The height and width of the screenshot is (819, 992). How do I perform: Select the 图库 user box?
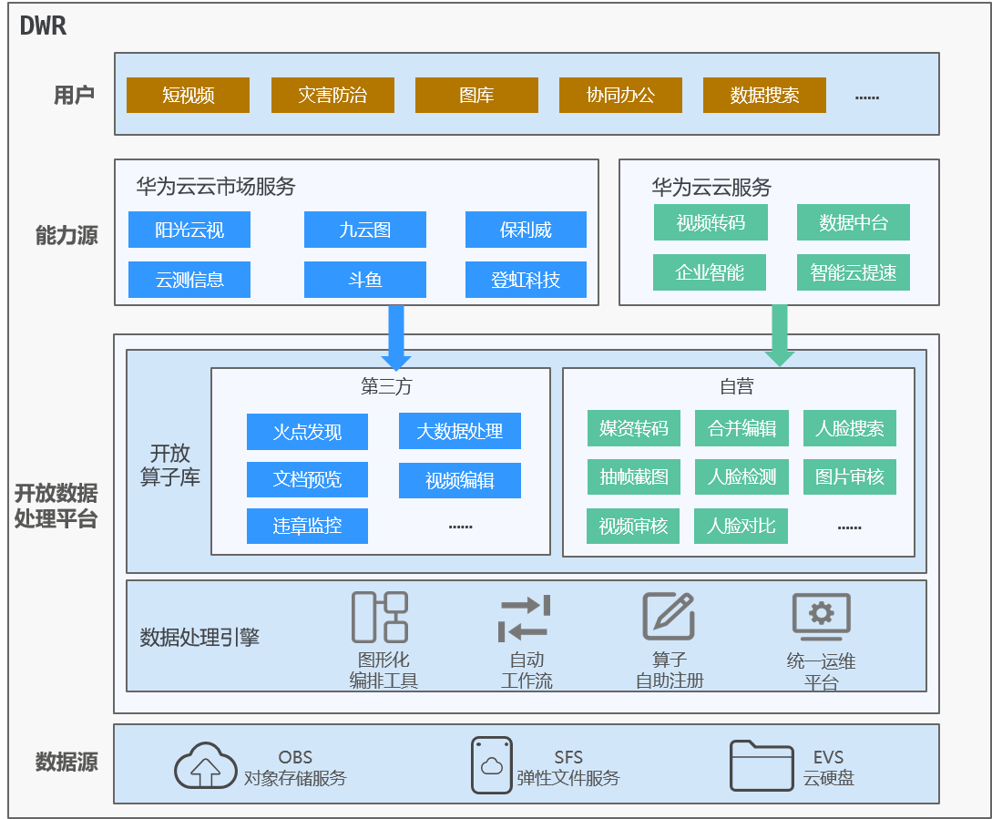tap(476, 95)
